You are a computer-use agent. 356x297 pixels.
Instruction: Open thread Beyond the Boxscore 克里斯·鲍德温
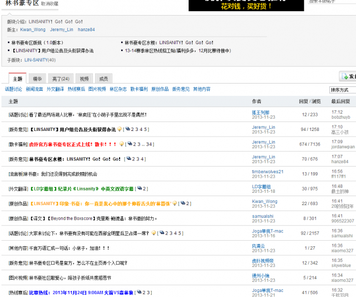93,218
